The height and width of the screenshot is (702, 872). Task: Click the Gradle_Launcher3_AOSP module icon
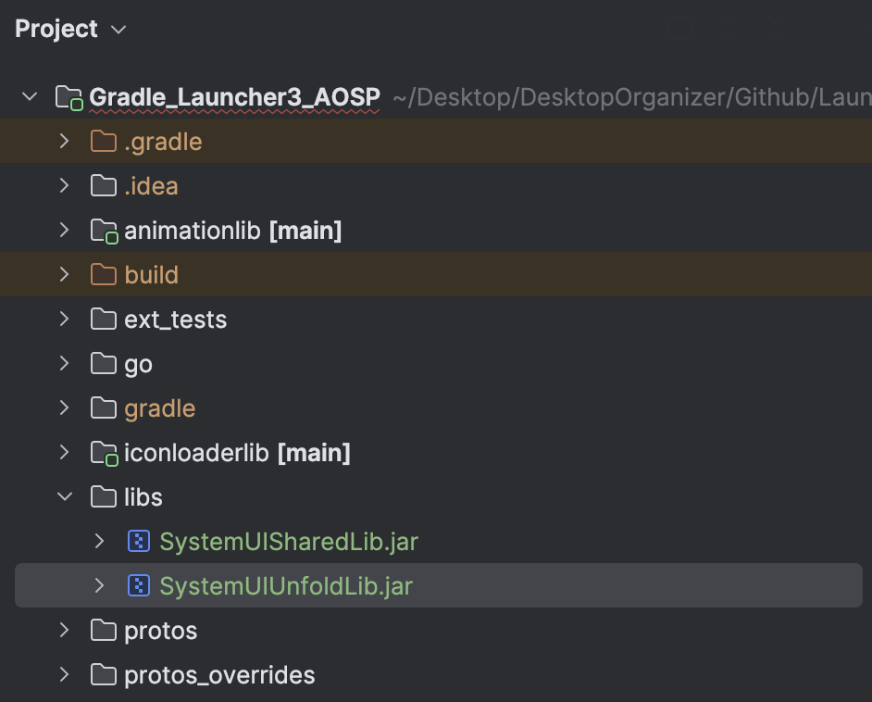coord(69,98)
